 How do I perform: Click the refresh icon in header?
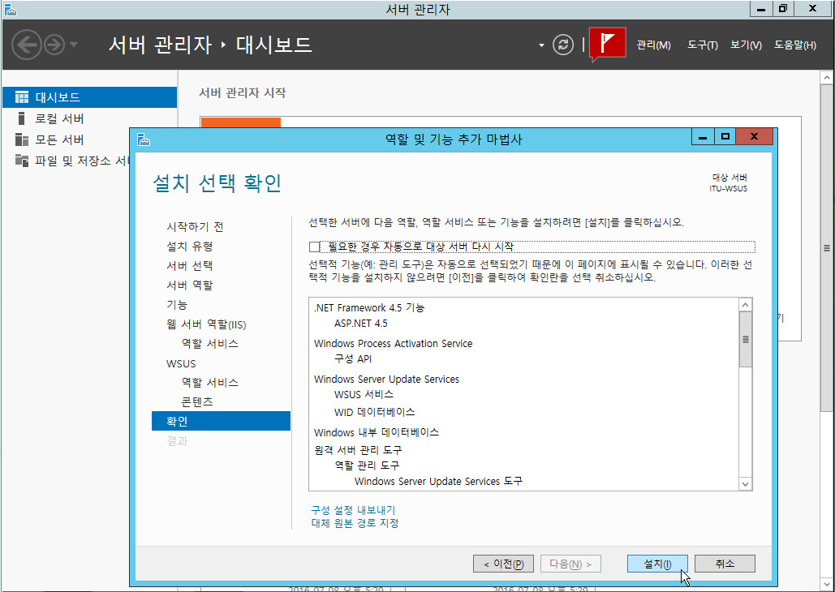563,45
